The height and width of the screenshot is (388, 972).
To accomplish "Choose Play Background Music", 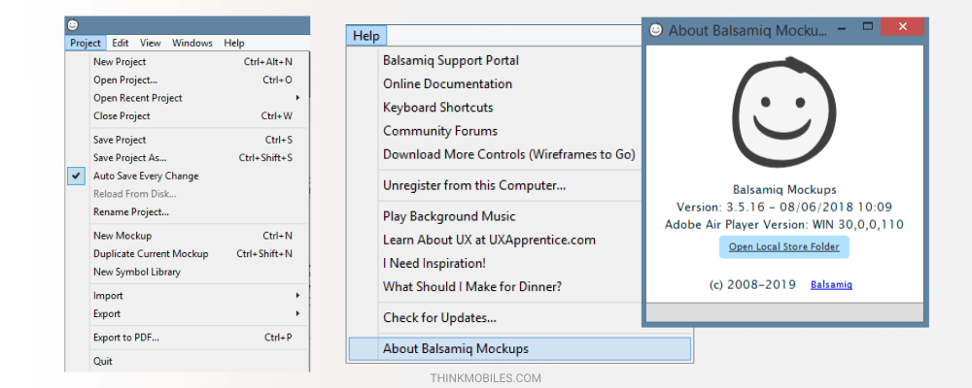I will [x=449, y=216].
